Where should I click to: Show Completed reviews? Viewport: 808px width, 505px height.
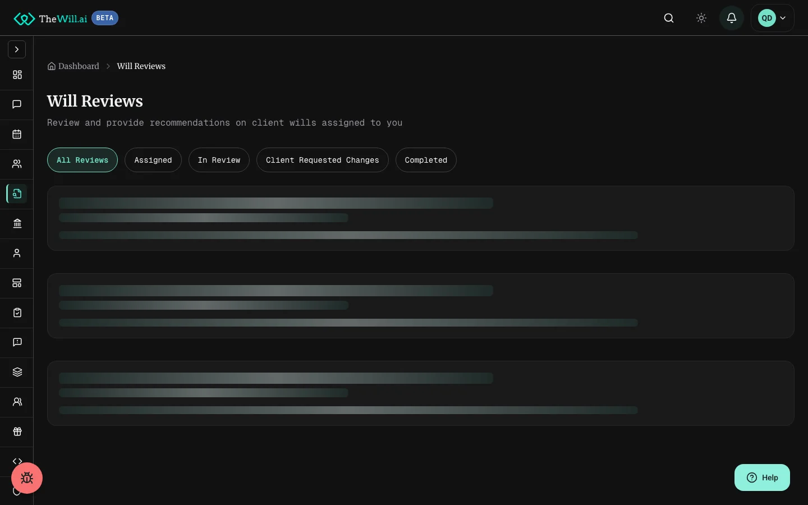[x=426, y=160]
